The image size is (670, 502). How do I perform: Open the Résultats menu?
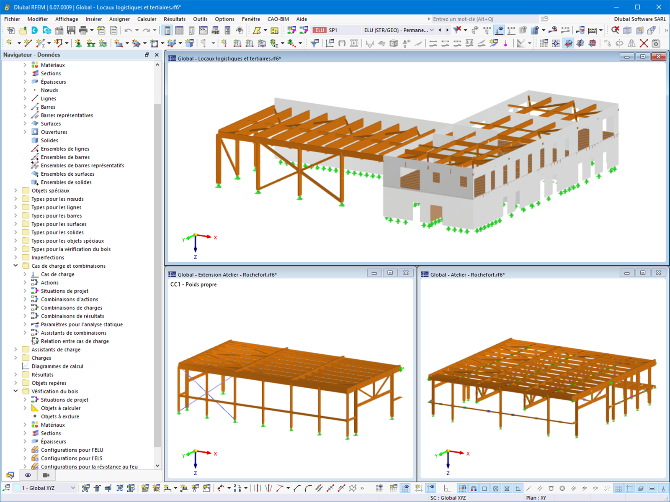[x=175, y=19]
